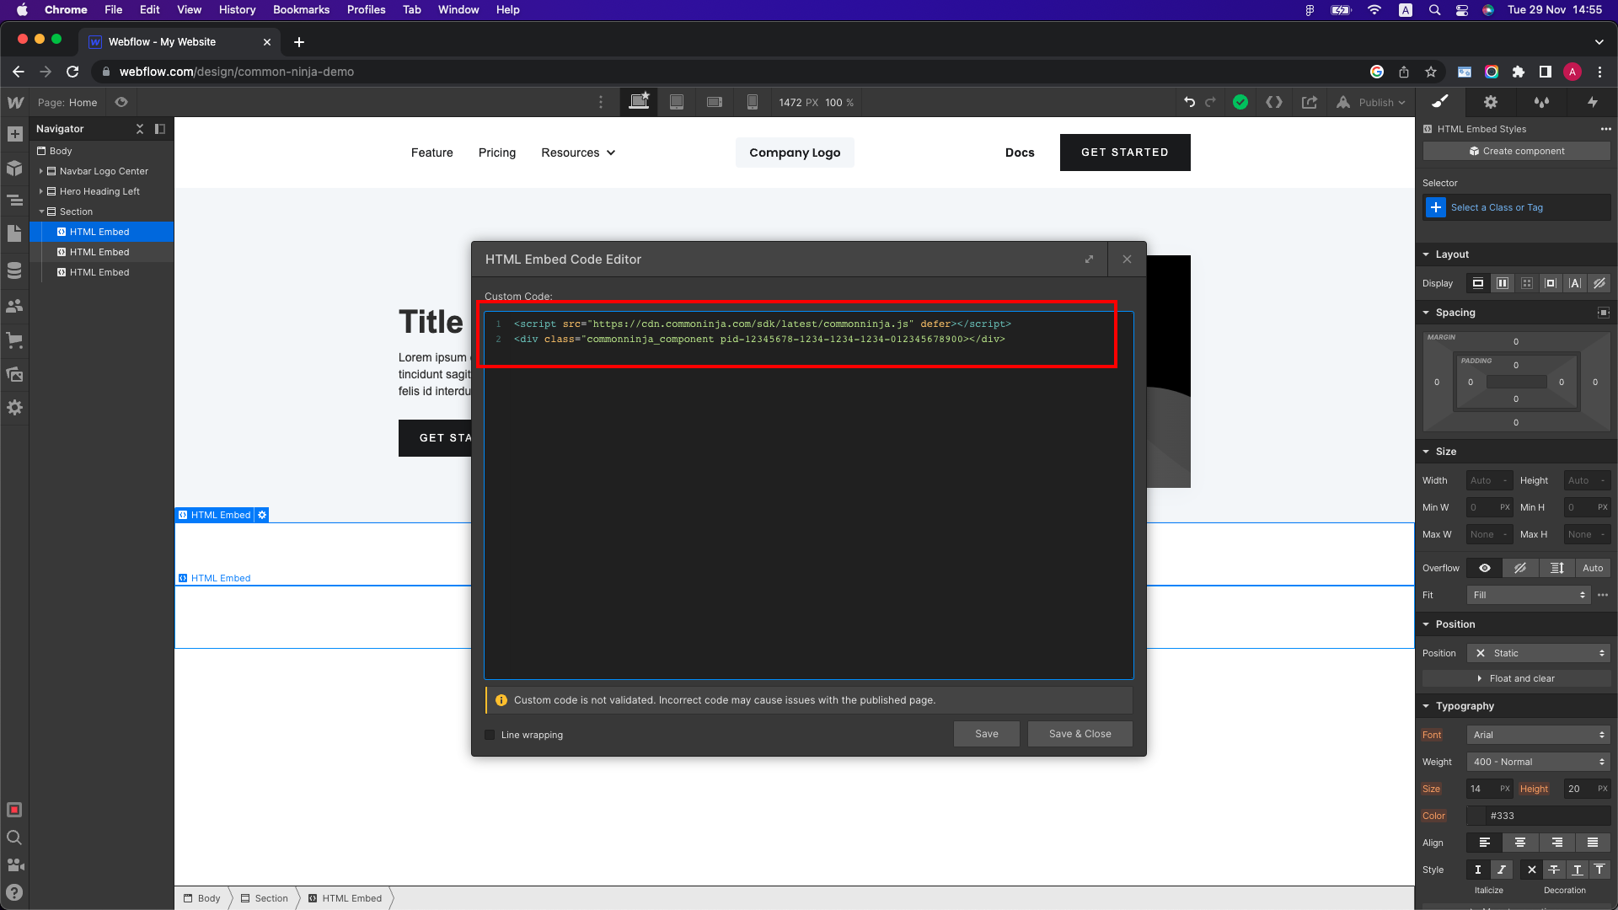Close the Navigator panel with X

(140, 129)
